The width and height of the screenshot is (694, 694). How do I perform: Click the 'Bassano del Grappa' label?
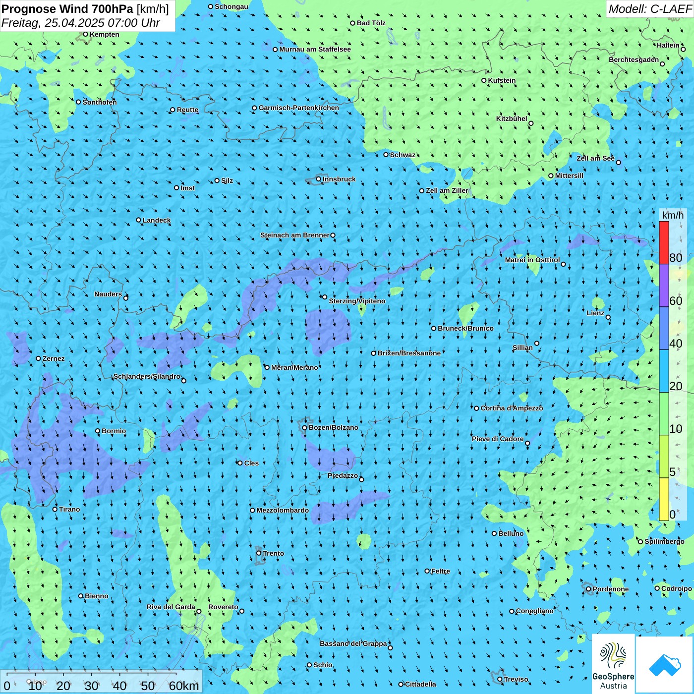tap(353, 643)
